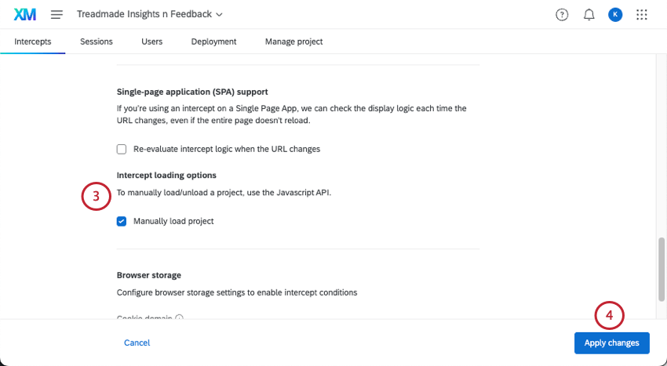This screenshot has width=667, height=366.
Task: Open the Manage project tab
Action: [293, 42]
